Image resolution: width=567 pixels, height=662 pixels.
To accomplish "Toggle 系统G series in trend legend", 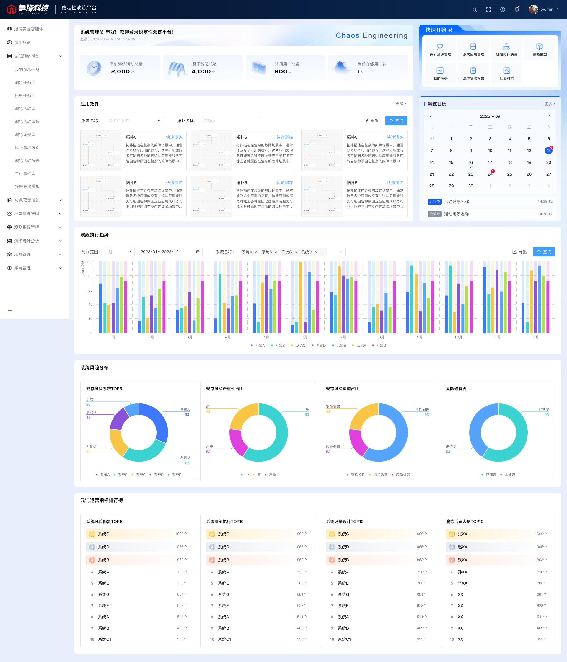I will (x=379, y=345).
